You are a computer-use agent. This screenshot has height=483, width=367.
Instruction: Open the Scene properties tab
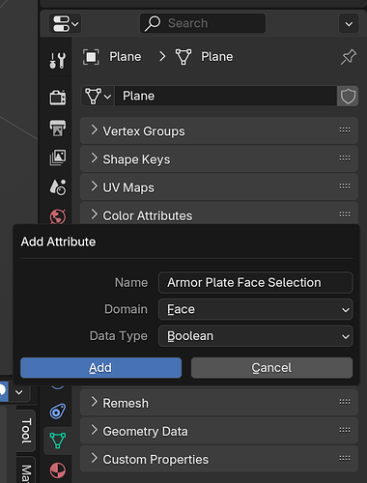[58, 187]
